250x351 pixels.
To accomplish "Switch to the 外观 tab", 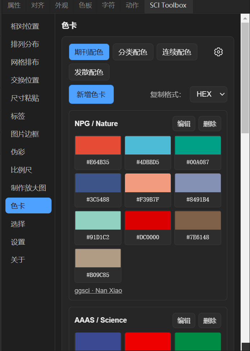I will pos(62,5).
